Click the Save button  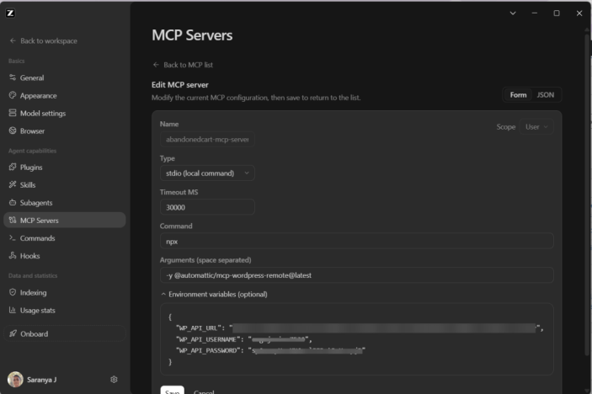172,391
